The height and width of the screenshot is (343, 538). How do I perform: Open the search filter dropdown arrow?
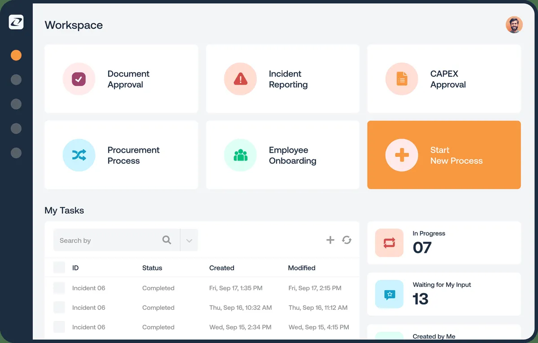tap(189, 240)
